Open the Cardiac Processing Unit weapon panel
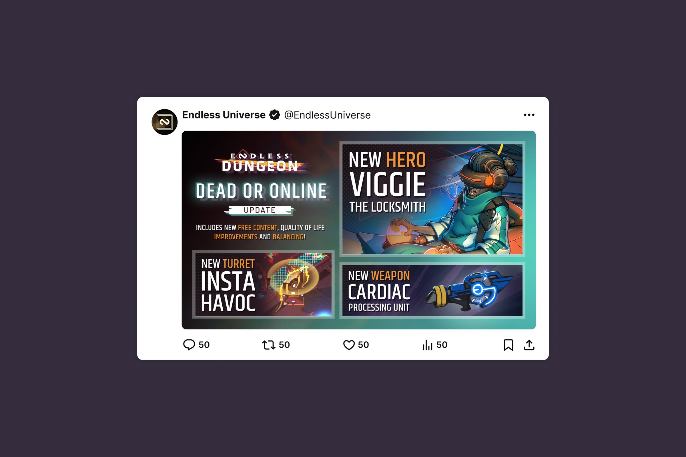 (432, 290)
